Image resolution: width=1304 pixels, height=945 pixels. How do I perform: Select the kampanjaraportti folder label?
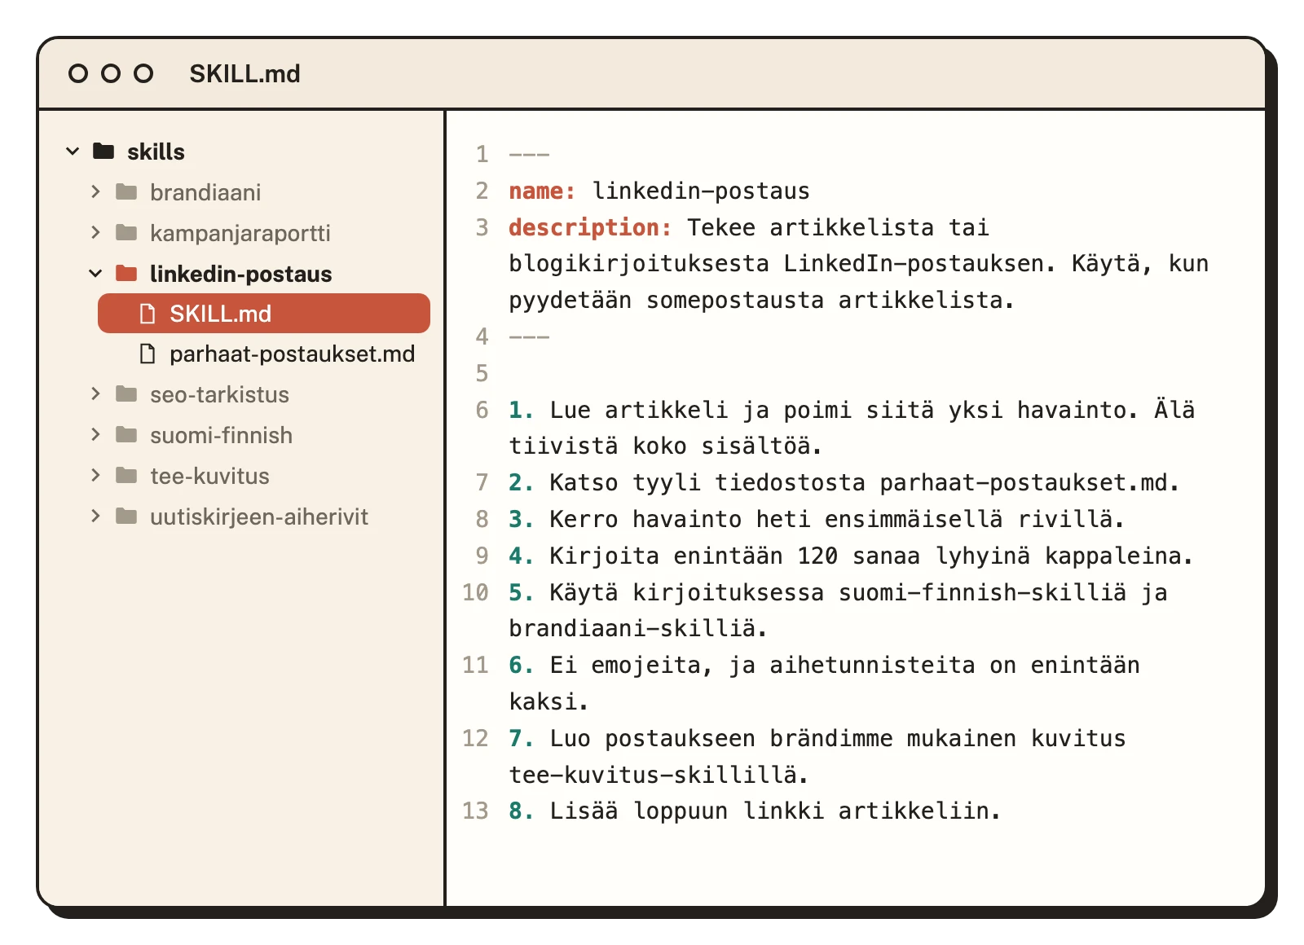pyautogui.click(x=240, y=234)
